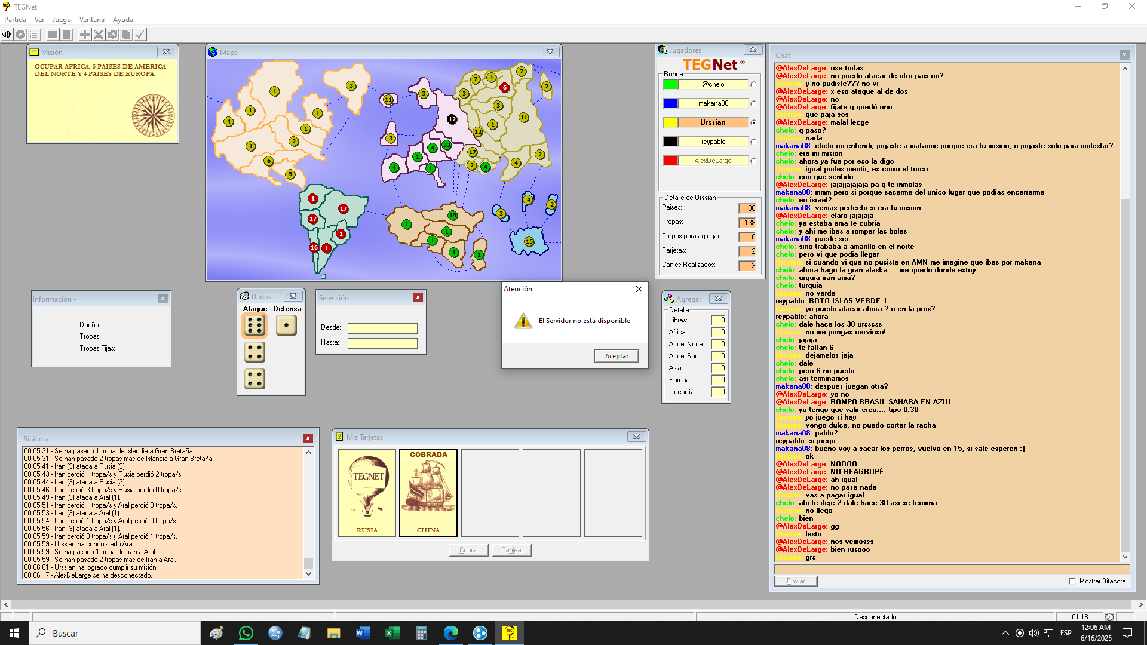Click the blue color swatch for makana08
Image resolution: width=1147 pixels, height=645 pixels.
(x=670, y=103)
